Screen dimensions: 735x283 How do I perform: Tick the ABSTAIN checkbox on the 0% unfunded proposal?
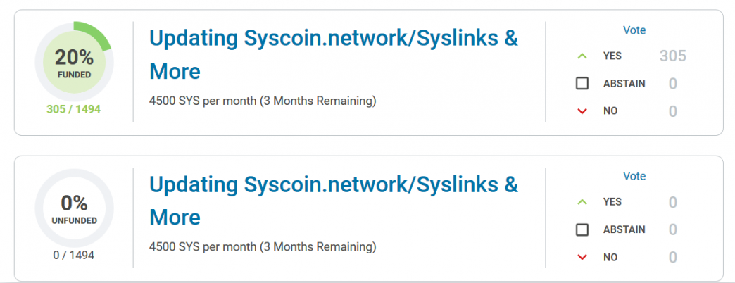coord(582,229)
